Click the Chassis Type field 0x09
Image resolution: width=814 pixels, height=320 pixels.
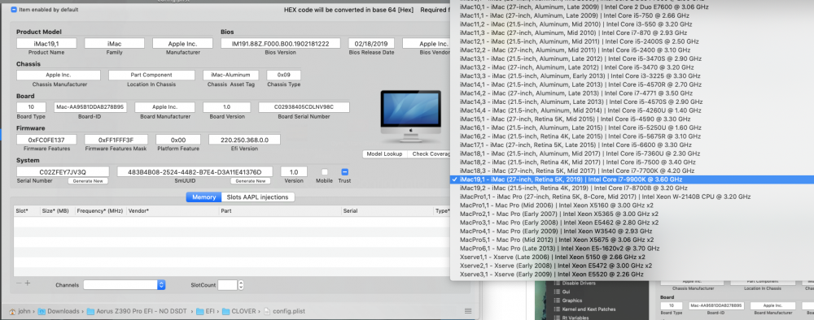point(283,75)
